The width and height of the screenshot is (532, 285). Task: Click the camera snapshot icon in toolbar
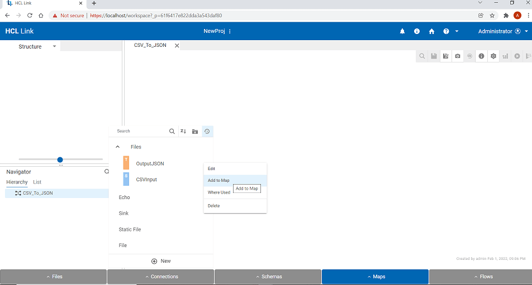point(458,56)
